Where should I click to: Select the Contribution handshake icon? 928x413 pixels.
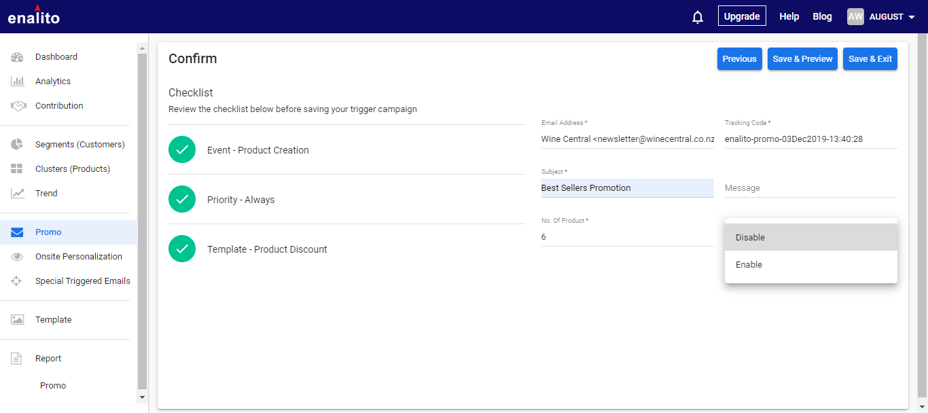[x=18, y=106]
